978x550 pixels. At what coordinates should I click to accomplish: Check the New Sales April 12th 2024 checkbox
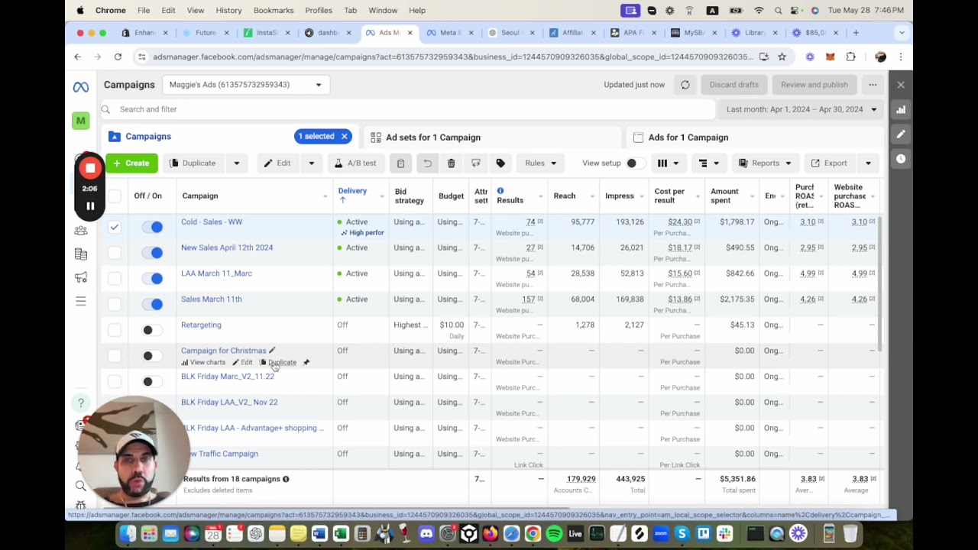point(114,253)
